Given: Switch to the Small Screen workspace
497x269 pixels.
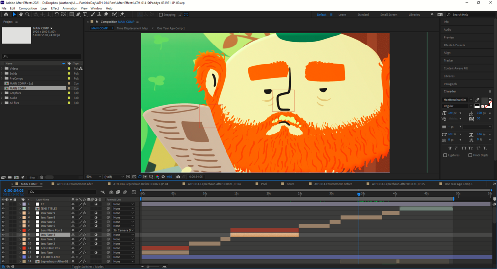Looking at the screenshot, I should 389,14.
